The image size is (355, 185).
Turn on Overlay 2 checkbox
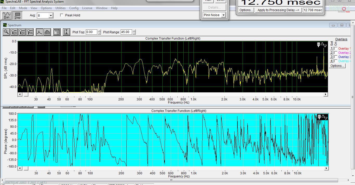tap(336, 53)
